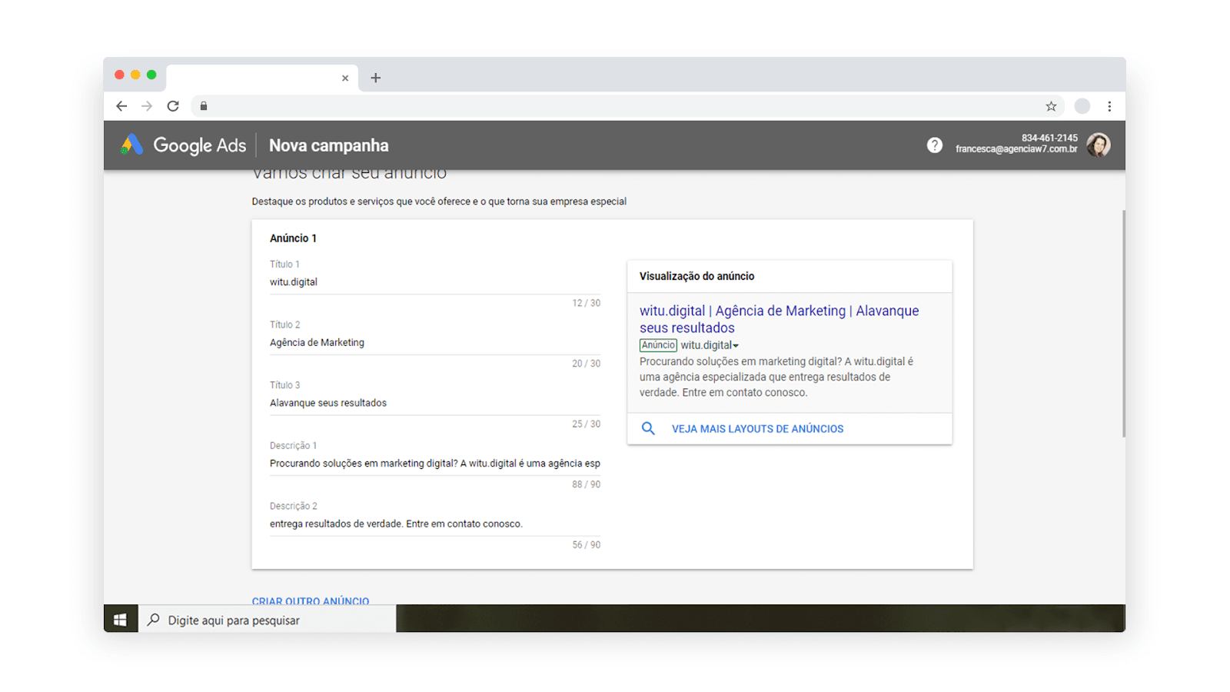
Task: Click the Descrição 2 text field
Action: click(435, 524)
